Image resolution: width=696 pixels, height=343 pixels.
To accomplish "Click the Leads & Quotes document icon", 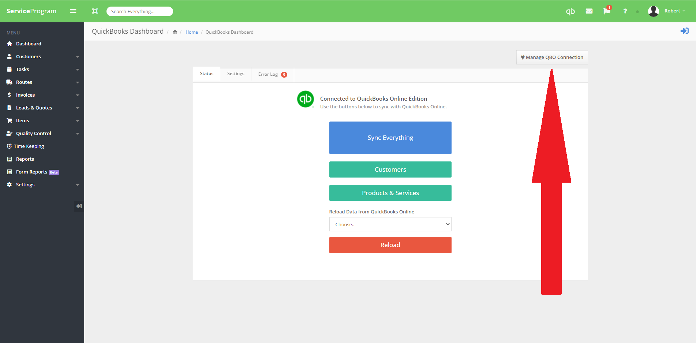I will (10, 108).
